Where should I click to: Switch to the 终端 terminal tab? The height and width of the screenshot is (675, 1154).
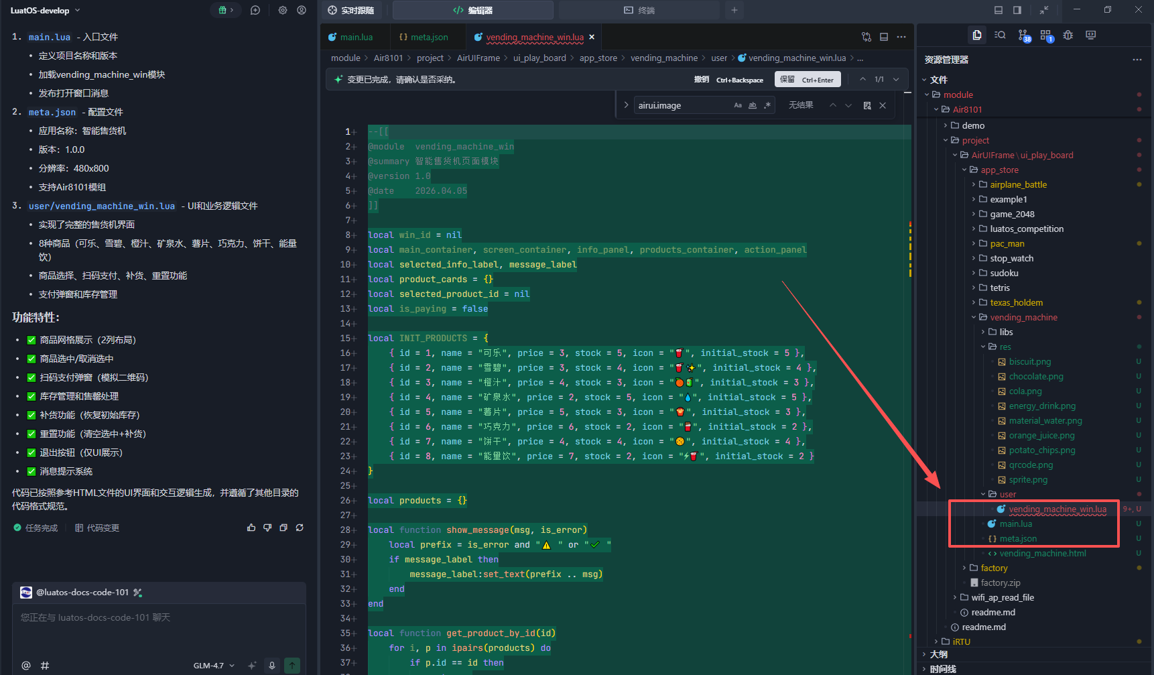coord(639,10)
